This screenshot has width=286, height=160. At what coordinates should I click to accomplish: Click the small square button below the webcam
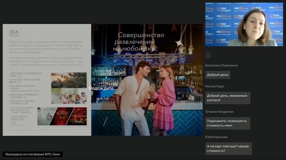tap(208, 55)
